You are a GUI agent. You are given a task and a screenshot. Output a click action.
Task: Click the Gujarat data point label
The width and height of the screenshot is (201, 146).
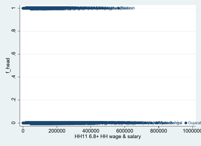pyautogui.click(x=194, y=123)
